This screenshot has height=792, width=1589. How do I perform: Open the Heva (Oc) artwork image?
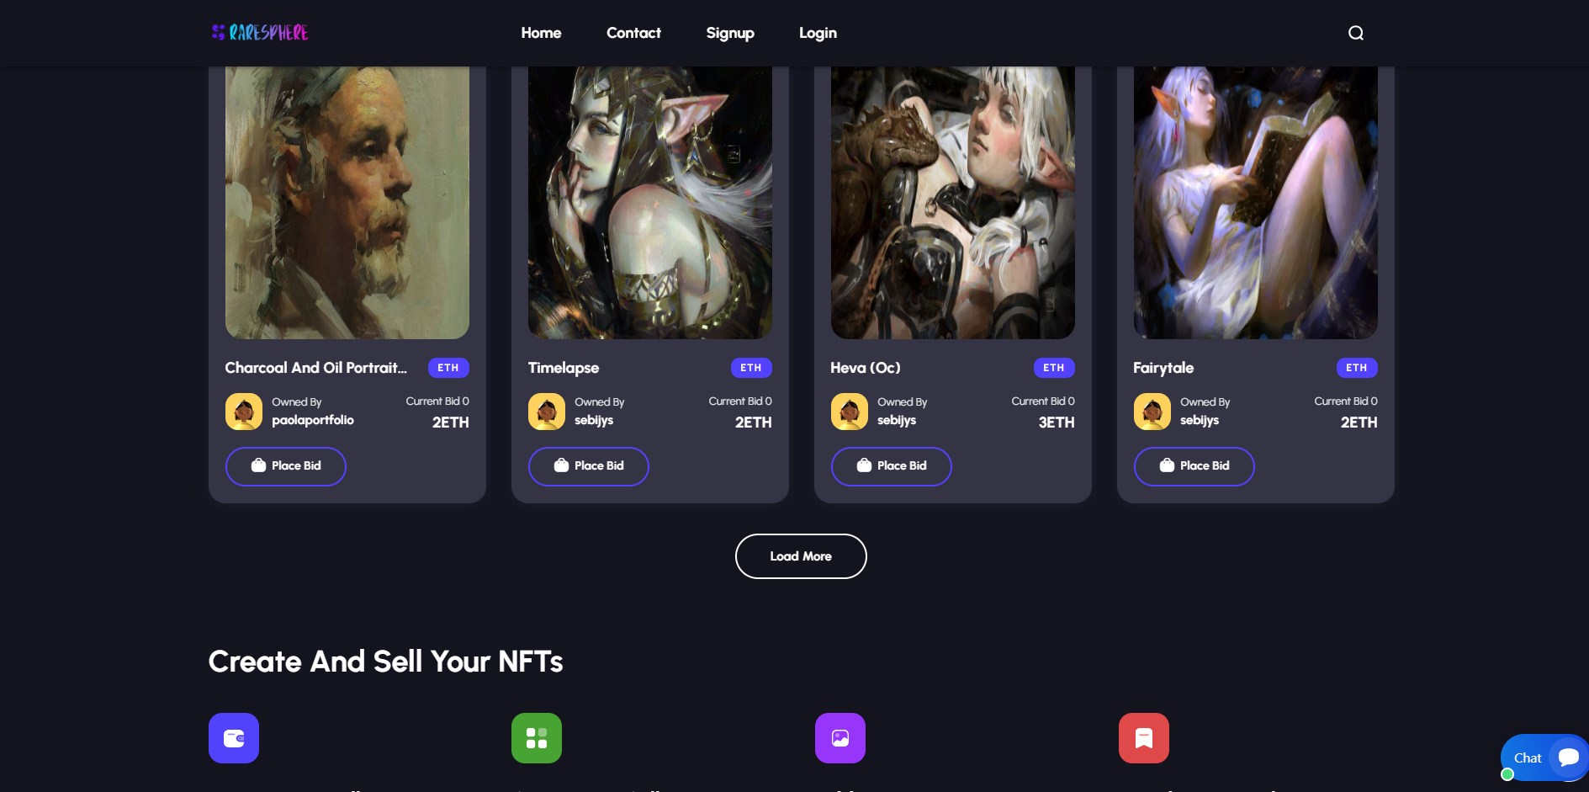coord(953,202)
